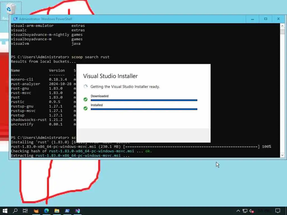
Task: Click the 'uncrustify' package name
Action: coord(22,124)
